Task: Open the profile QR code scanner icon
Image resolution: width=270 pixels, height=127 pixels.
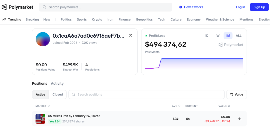Action: (130, 36)
